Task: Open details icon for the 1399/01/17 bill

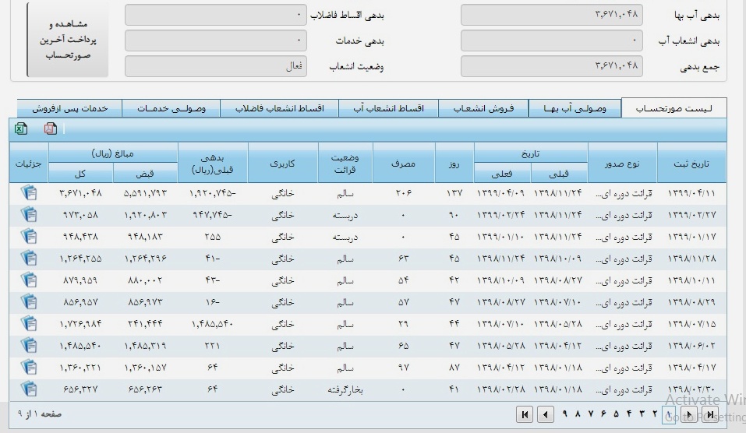Action: [x=29, y=236]
